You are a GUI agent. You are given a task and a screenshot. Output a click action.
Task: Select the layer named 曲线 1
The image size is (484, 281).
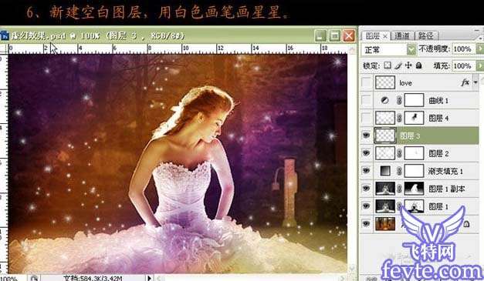(438, 100)
